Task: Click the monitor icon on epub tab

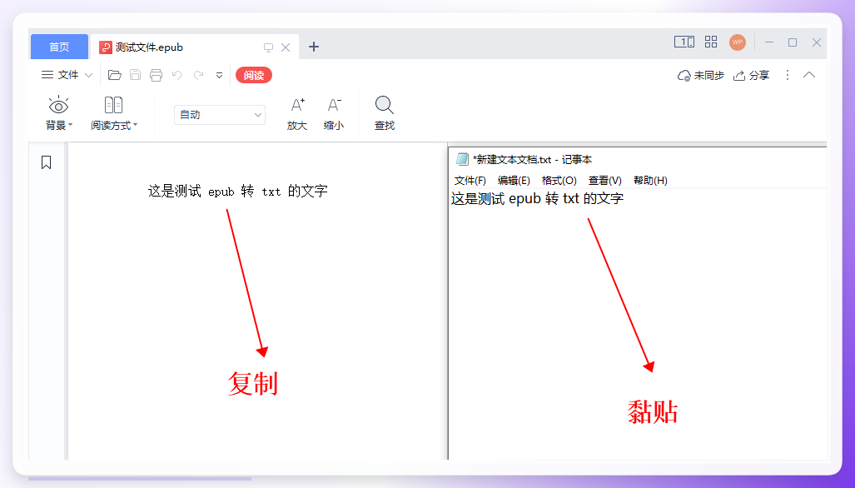Action: 268,47
